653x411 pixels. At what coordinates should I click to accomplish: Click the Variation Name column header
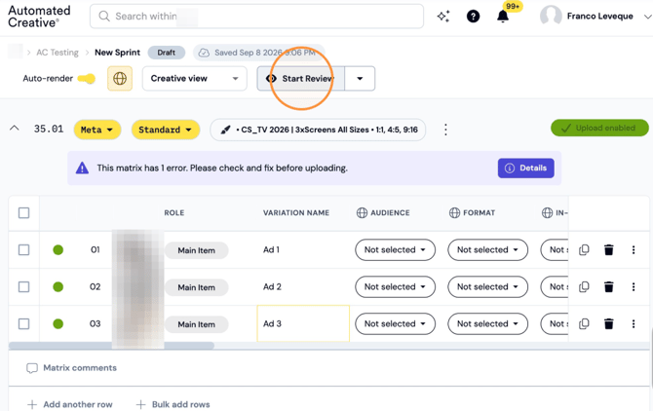pos(296,213)
